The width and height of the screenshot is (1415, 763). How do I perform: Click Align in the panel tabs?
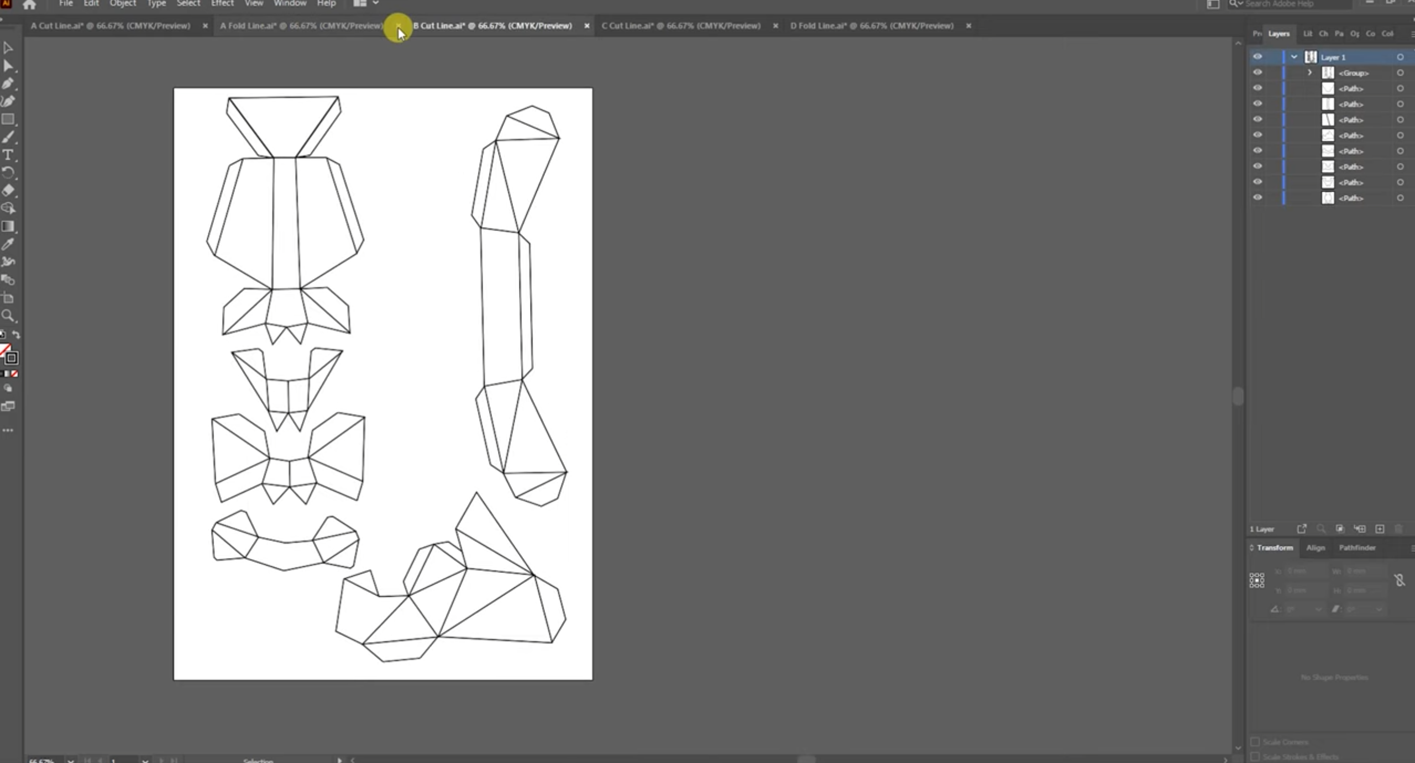tap(1316, 548)
